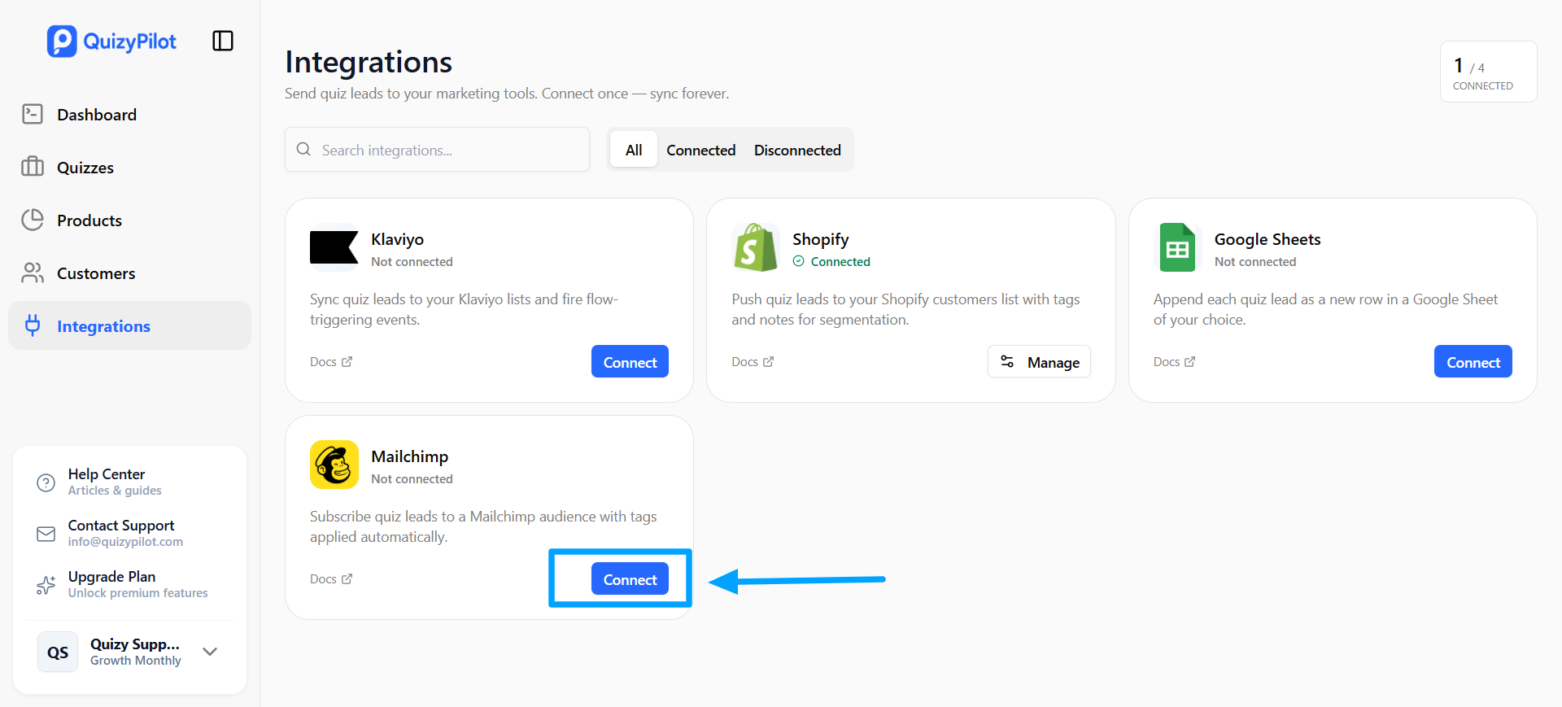Navigate to Customers
The image size is (1562, 707).
tap(130, 273)
